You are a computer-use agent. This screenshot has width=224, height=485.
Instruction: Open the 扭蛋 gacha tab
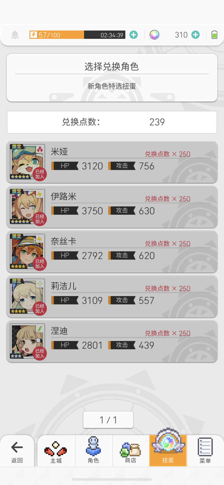(x=168, y=451)
